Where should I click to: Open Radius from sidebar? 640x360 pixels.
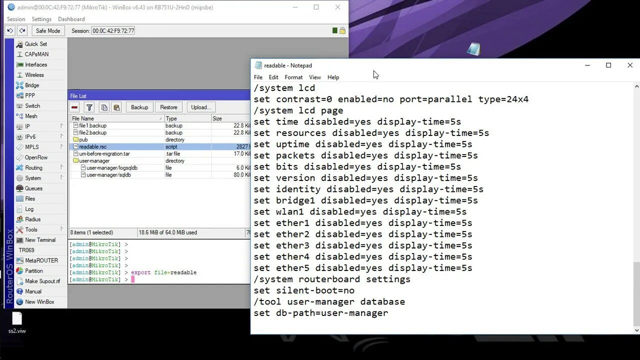pyautogui.click(x=32, y=219)
